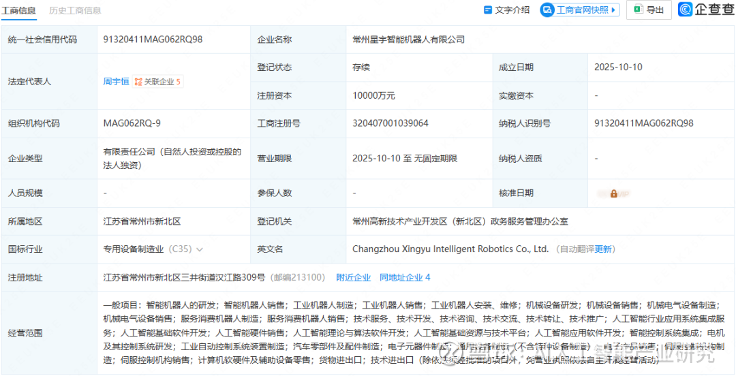Select Changzhou Xingyu Intelligent Robotics English name
This screenshot has width=736, height=376.
click(x=450, y=249)
